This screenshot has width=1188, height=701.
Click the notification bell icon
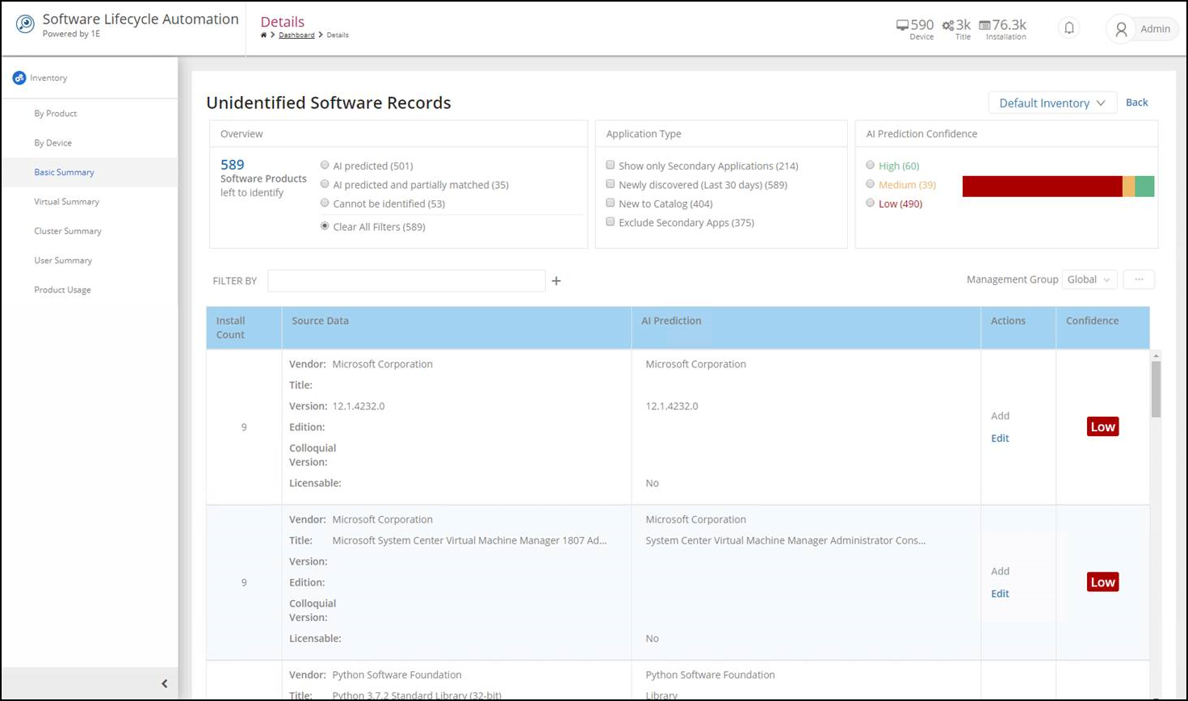(1068, 28)
